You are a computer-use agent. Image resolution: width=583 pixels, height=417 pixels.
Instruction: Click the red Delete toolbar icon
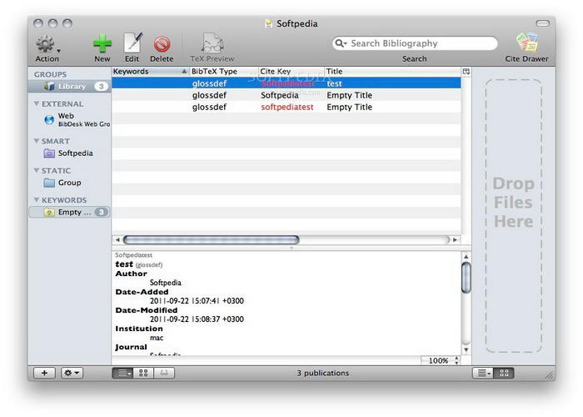[162, 43]
